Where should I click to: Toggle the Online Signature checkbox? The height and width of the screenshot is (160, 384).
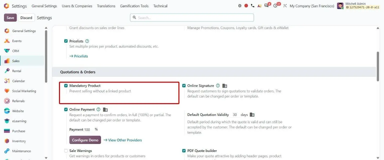[x=184, y=86]
